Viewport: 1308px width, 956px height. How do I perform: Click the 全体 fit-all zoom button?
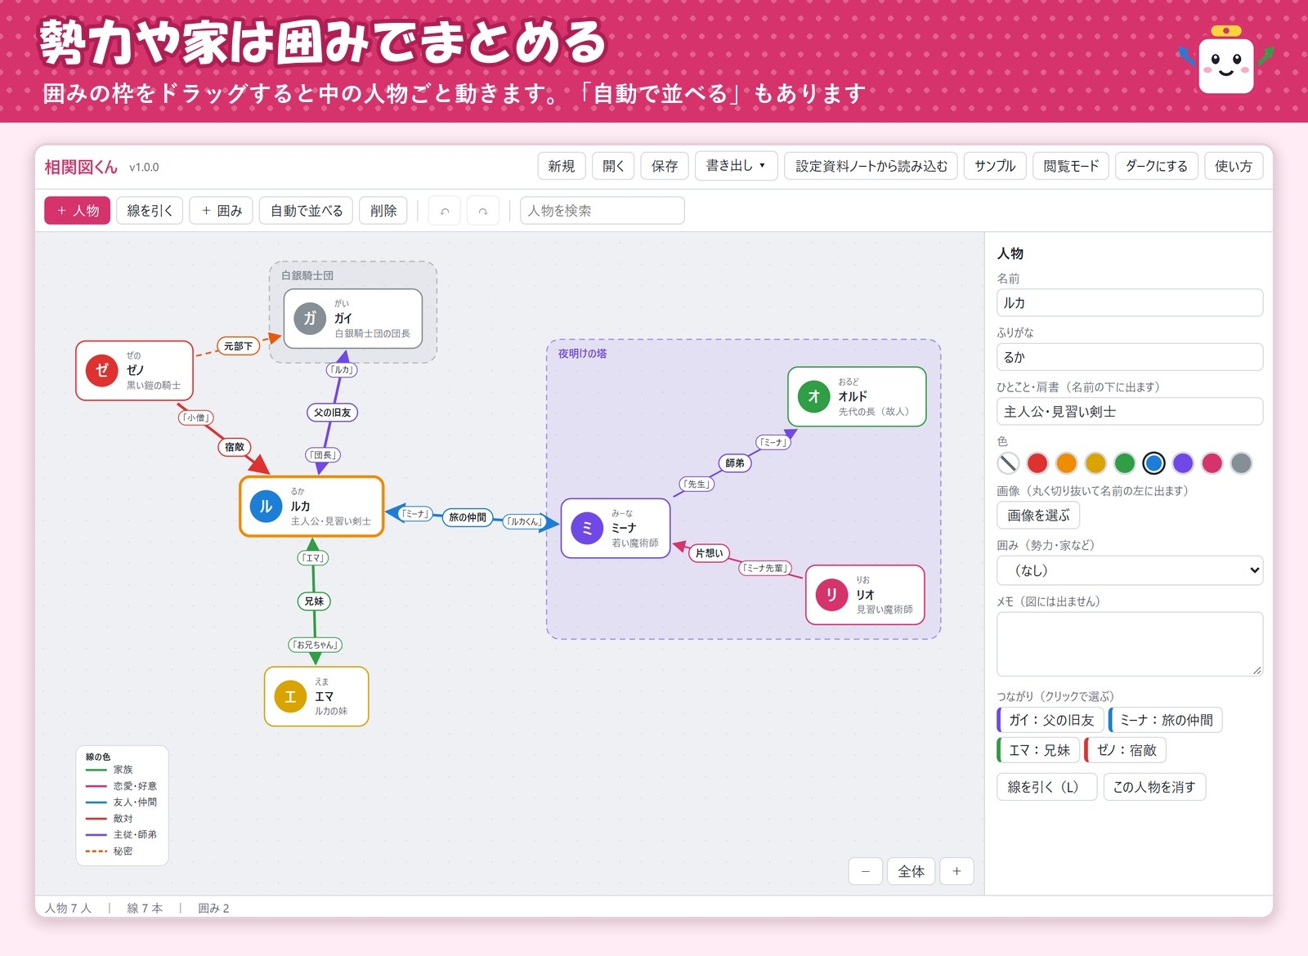click(912, 871)
